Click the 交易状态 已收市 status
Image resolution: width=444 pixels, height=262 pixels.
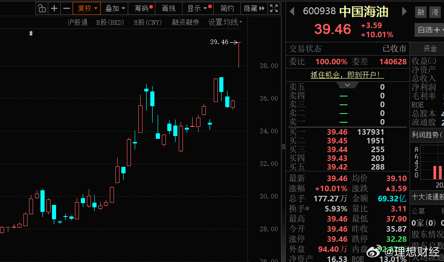tap(348, 49)
